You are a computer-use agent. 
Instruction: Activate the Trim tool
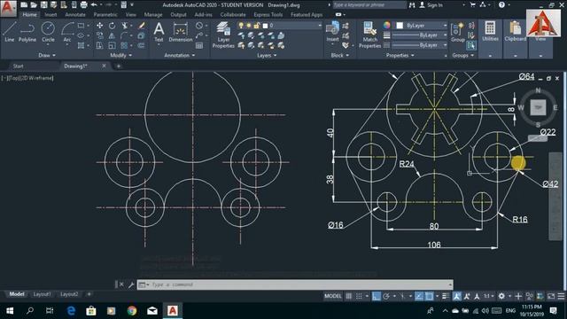click(124, 26)
